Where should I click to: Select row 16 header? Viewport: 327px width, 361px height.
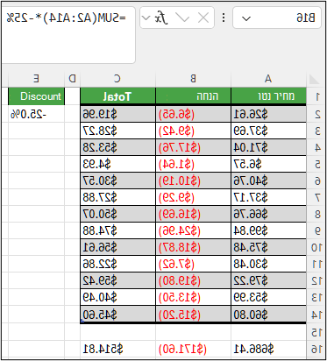point(317,349)
